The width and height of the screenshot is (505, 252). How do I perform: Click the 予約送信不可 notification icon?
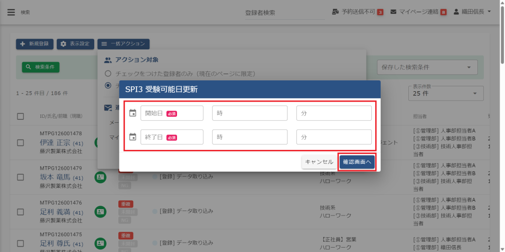click(335, 12)
